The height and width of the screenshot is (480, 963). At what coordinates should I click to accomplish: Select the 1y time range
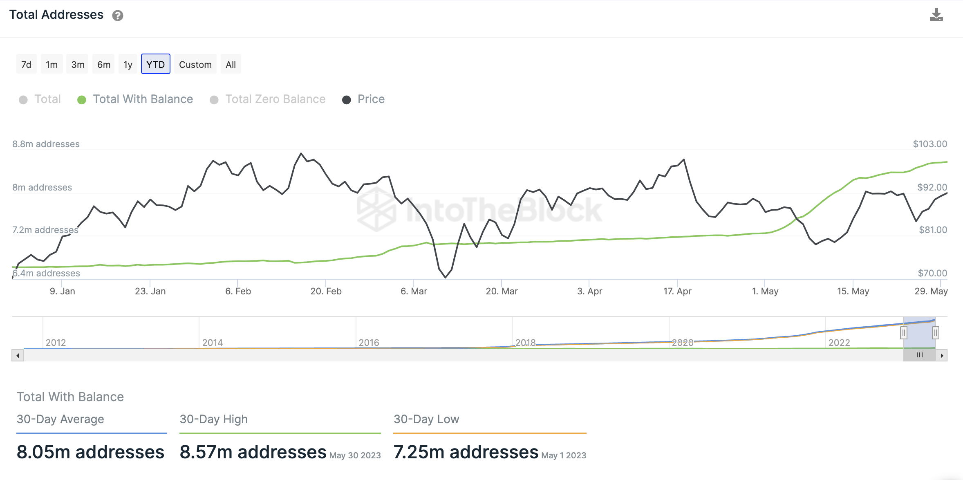click(128, 64)
